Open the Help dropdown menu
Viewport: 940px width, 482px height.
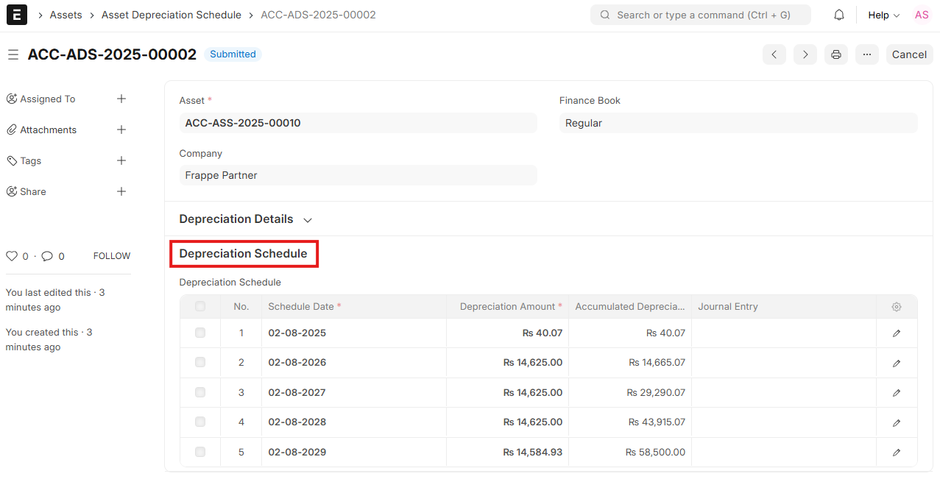click(883, 15)
